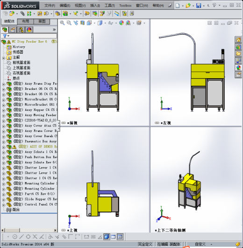This screenshot has height=248, width=243.
Task: Click the New document icon
Action: (178, 6)
